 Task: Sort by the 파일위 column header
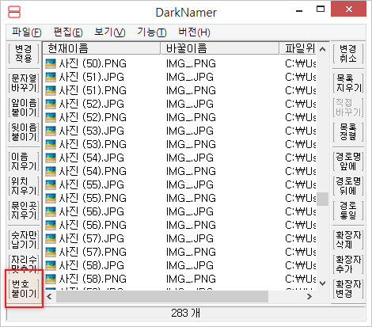tap(298, 48)
